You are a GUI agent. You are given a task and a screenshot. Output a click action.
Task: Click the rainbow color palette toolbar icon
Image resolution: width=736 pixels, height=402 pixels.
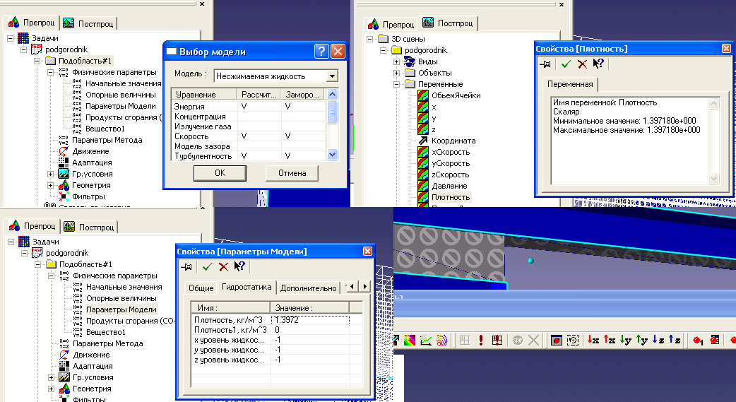tap(410, 340)
